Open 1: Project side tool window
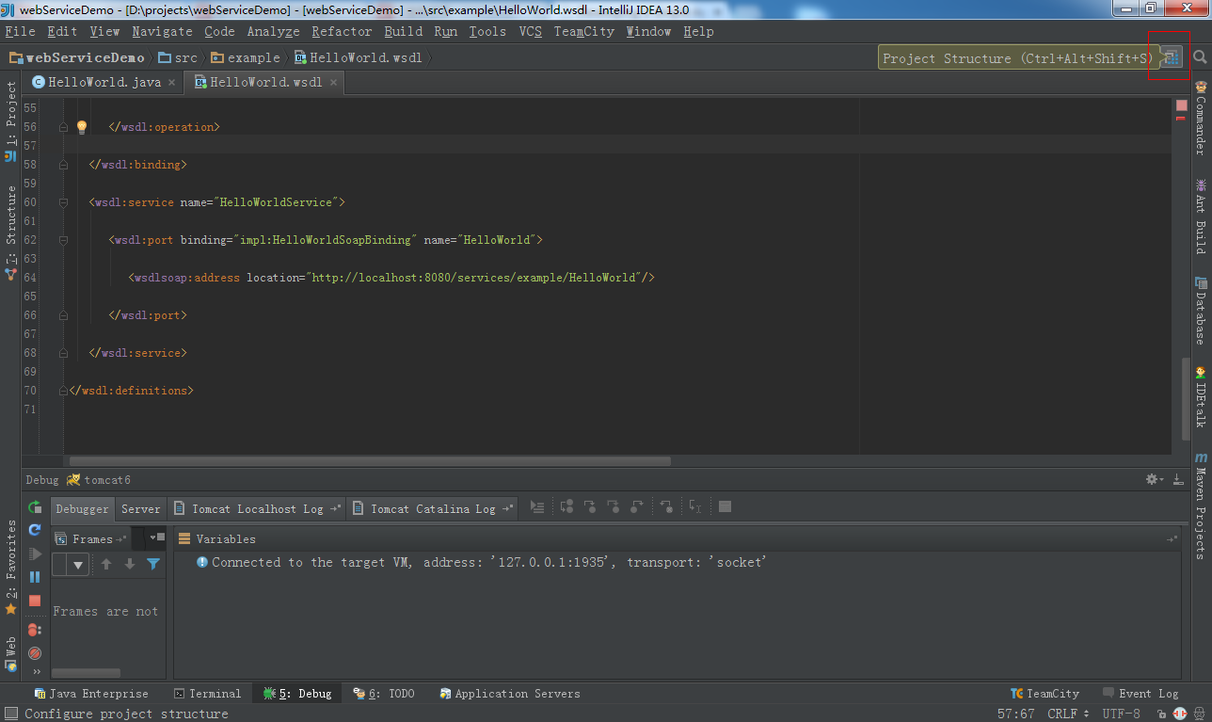This screenshot has width=1212, height=722. [x=11, y=121]
